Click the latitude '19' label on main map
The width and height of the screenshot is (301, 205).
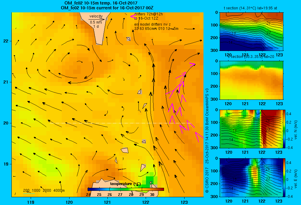click(x=6, y=164)
